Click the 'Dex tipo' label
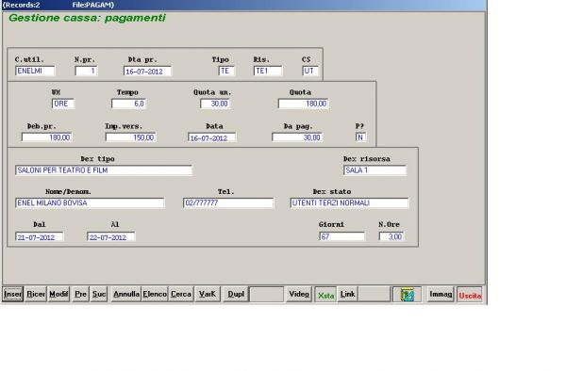This screenshot has height=371, width=566. pos(97,159)
